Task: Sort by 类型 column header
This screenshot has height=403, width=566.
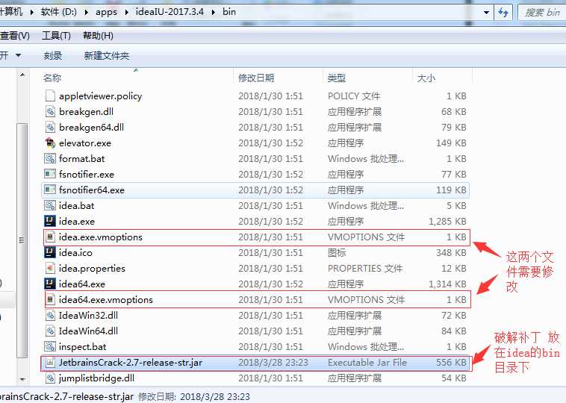Action: [x=337, y=78]
